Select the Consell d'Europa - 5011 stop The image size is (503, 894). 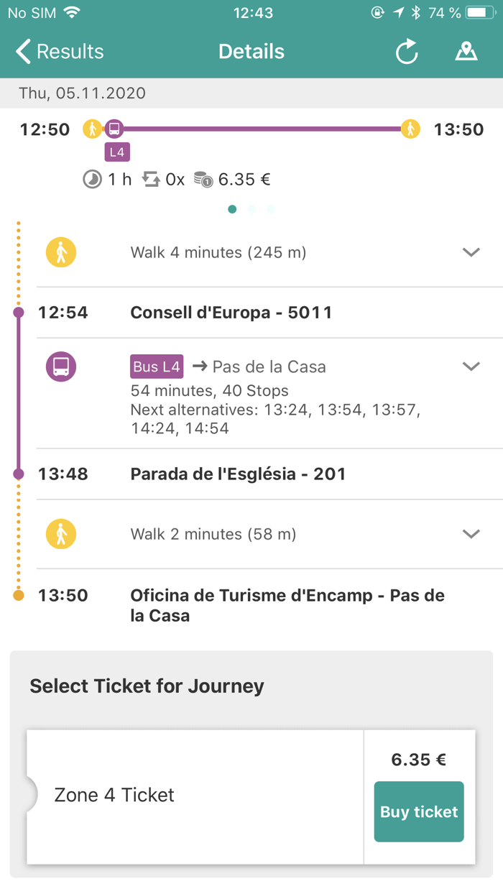coord(231,313)
